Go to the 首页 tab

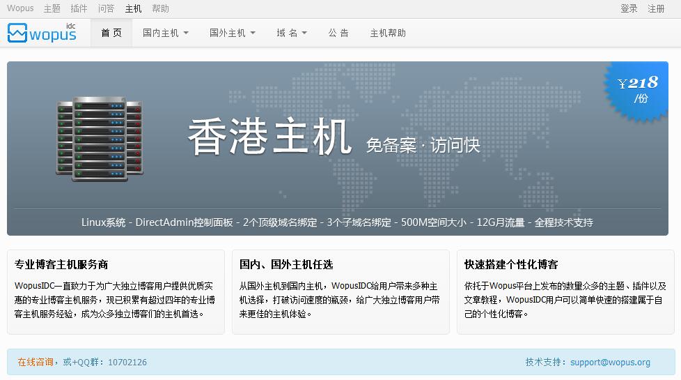(x=111, y=33)
